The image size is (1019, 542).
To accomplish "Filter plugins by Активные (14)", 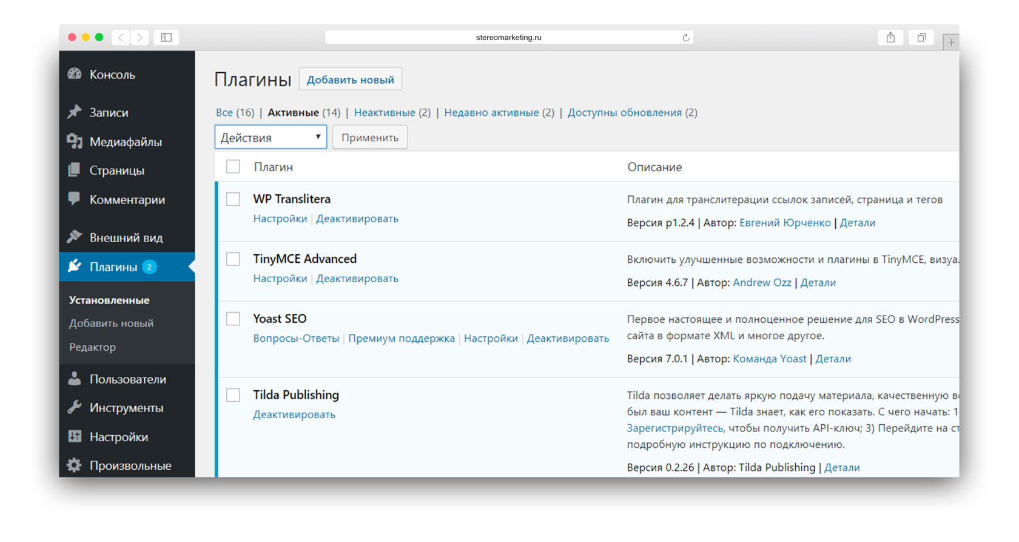I will pyautogui.click(x=304, y=112).
